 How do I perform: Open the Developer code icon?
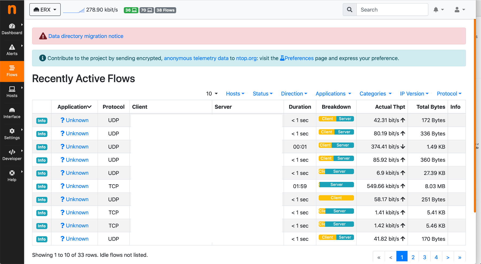pyautogui.click(x=12, y=152)
